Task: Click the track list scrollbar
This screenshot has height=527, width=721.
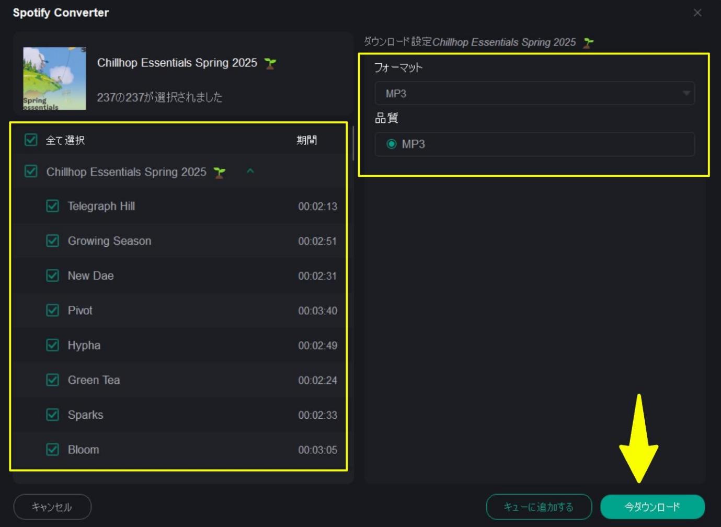Action: [x=353, y=143]
